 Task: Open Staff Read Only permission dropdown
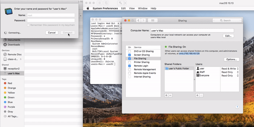230,72
